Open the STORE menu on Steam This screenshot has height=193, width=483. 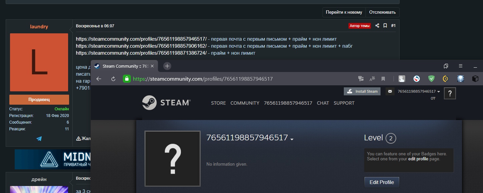pos(218,103)
